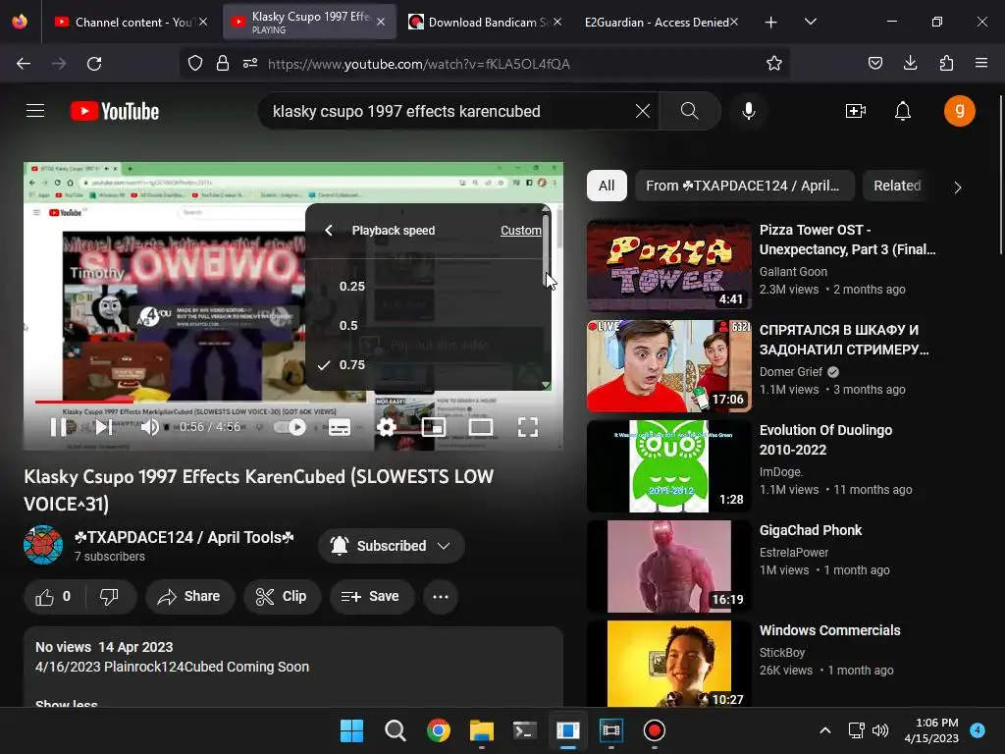
Task: Open the notifications bell
Action: point(903,111)
